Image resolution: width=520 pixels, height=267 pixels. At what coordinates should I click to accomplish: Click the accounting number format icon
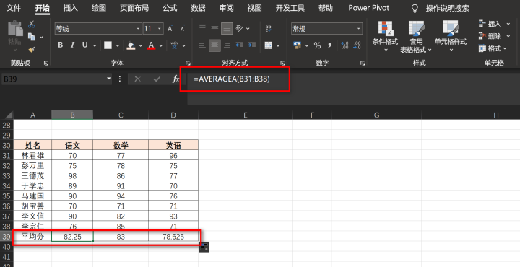297,45
